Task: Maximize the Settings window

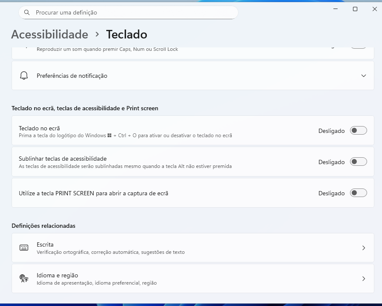Action: (x=355, y=9)
